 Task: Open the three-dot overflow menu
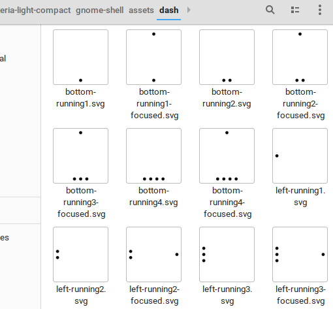[x=320, y=10]
